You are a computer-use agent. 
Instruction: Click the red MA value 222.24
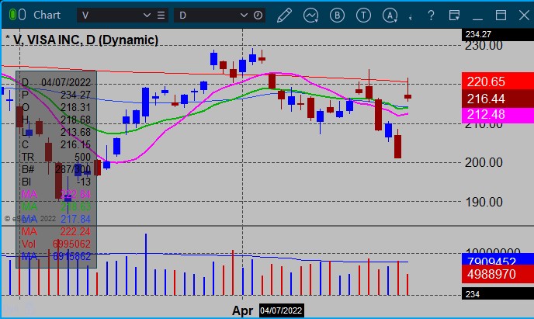[x=75, y=231]
